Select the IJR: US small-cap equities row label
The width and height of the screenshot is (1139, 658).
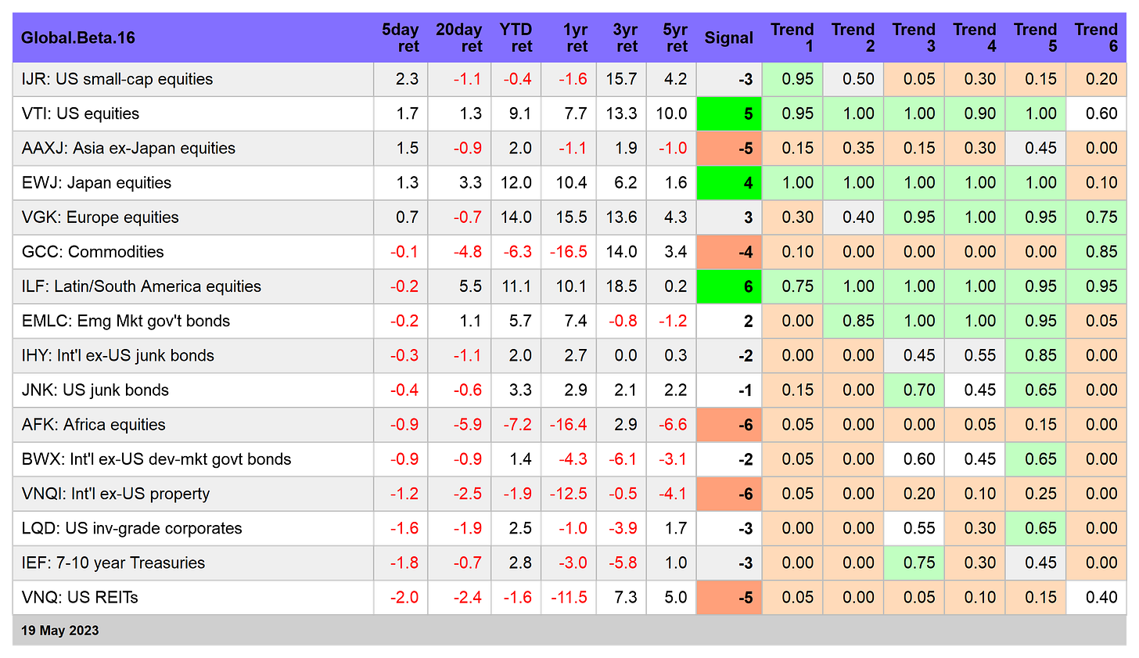point(117,79)
